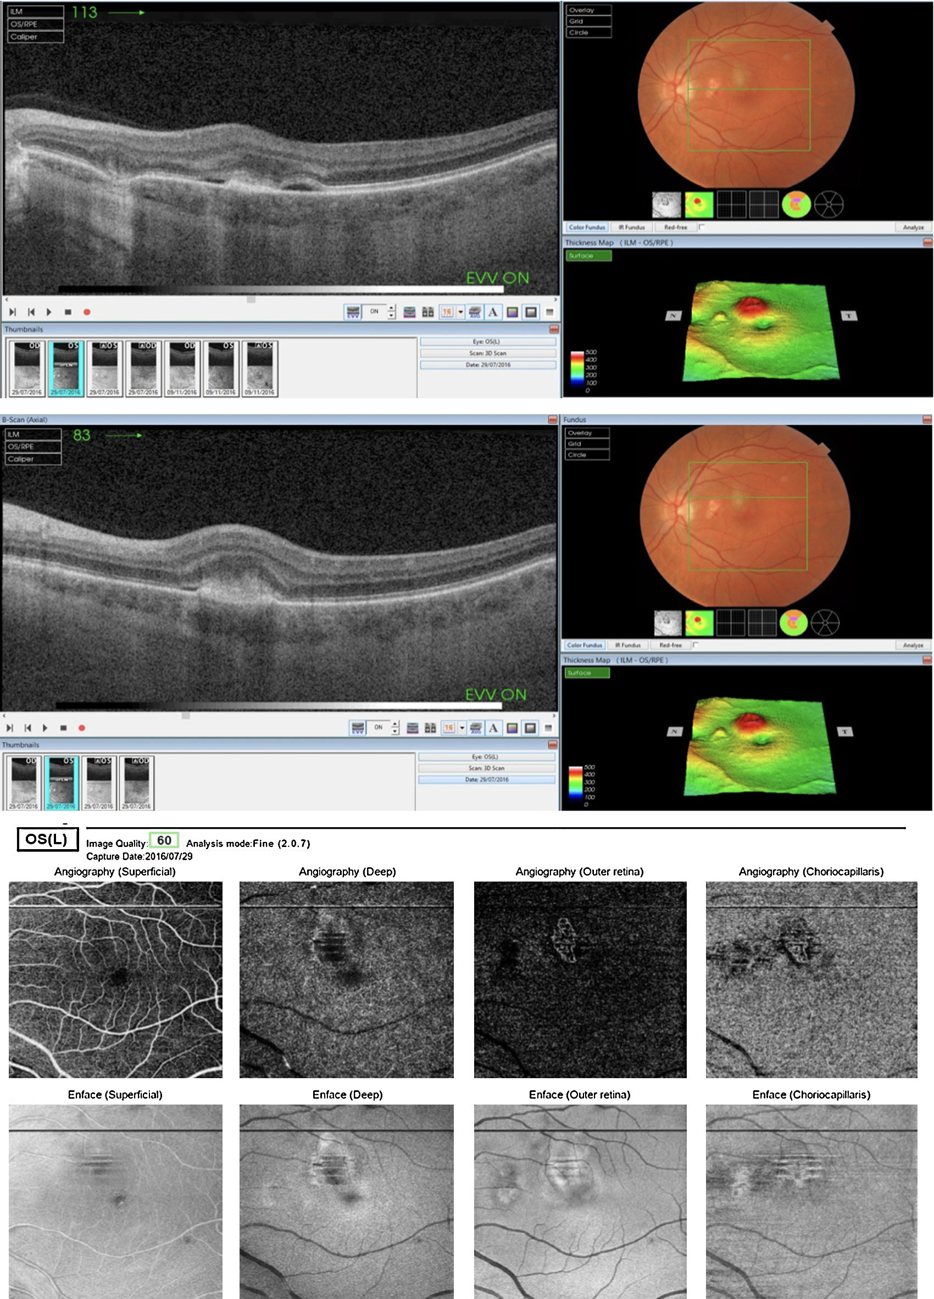Click the letter A annotation icon, top toolbar
Image resolution: width=934 pixels, height=1299 pixels.
(493, 312)
